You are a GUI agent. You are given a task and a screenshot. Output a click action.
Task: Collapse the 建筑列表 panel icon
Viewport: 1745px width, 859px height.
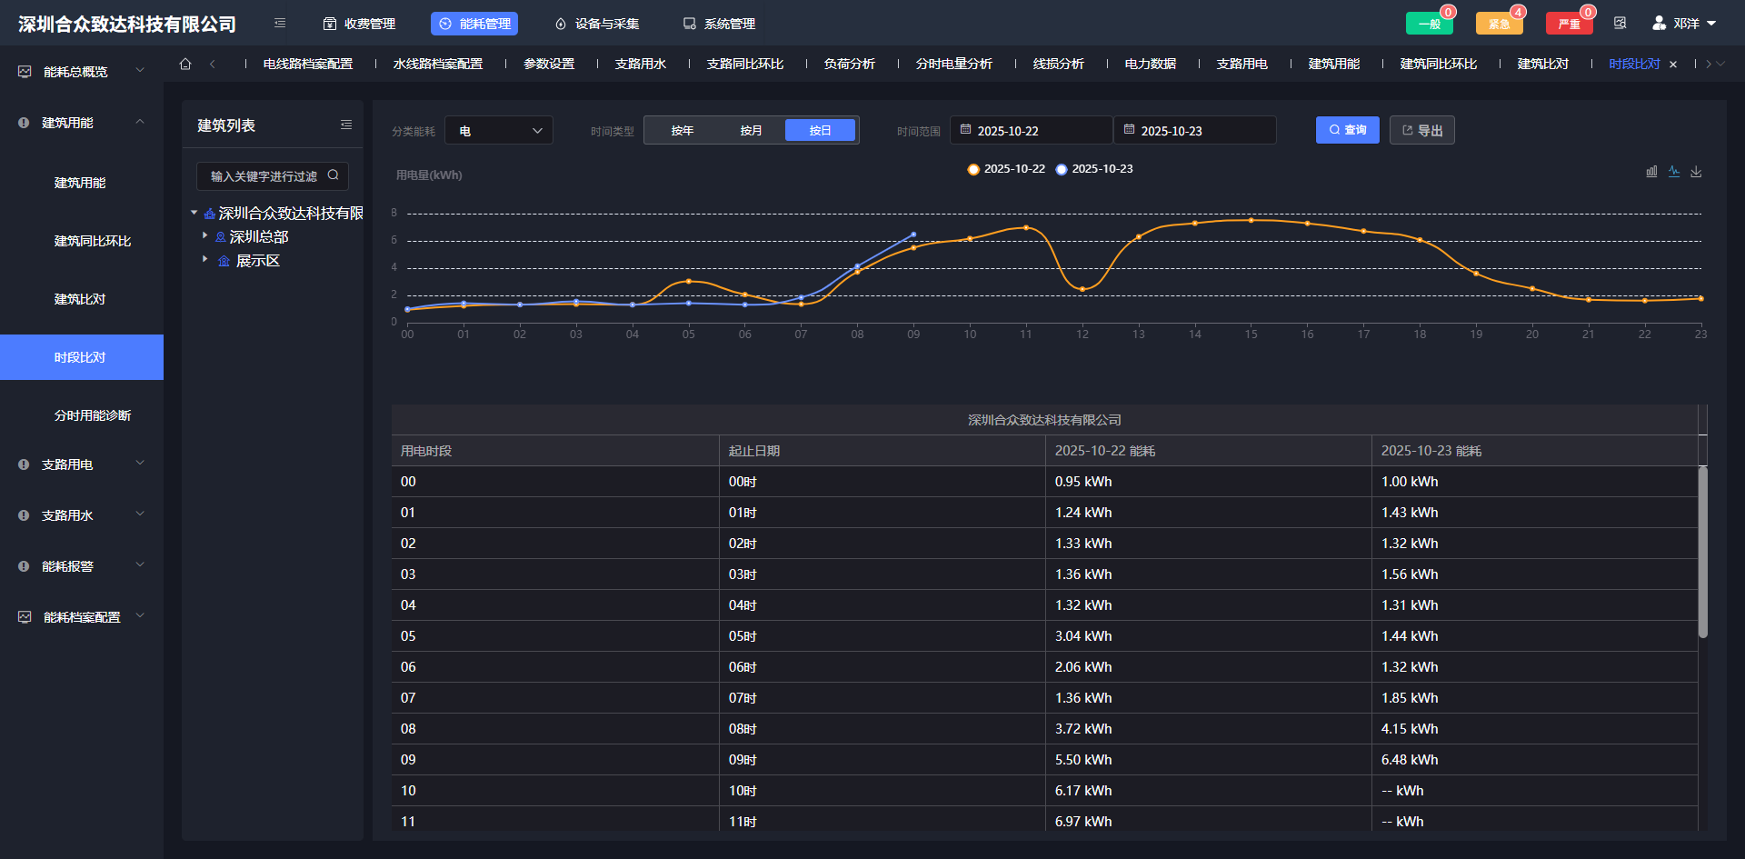tap(346, 125)
